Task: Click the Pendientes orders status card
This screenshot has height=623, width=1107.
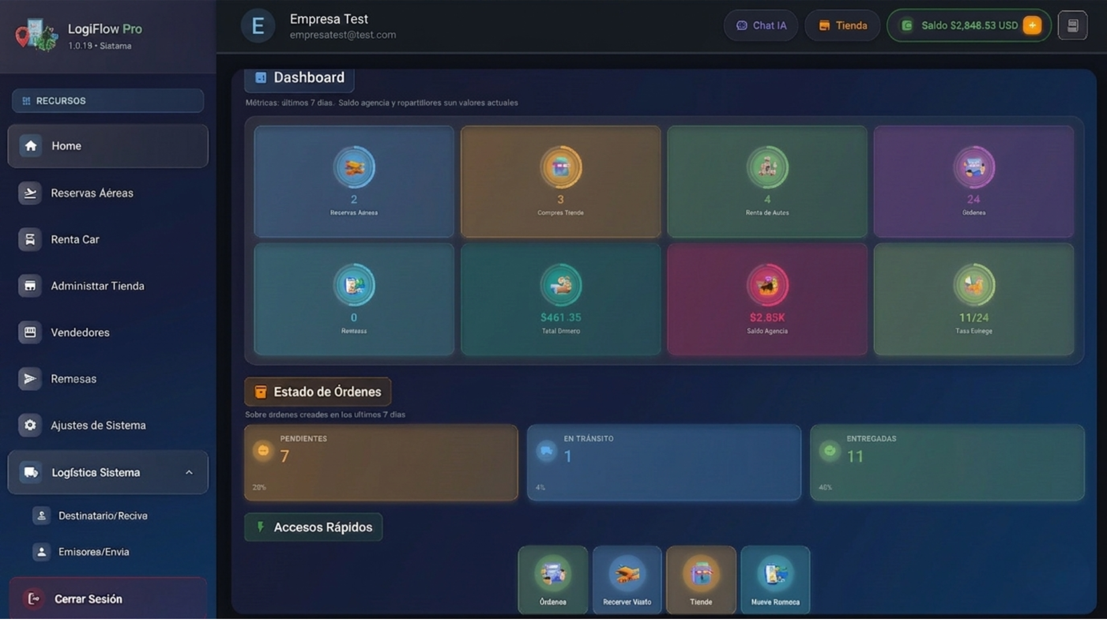Action: (381, 463)
